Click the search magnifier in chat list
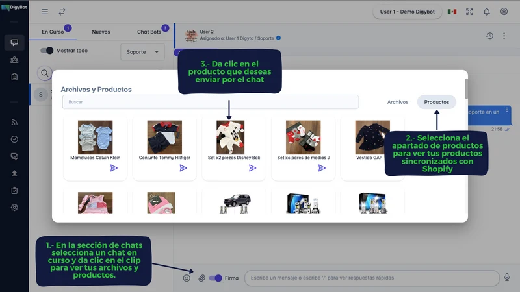Image resolution: width=520 pixels, height=292 pixels. coord(44,73)
